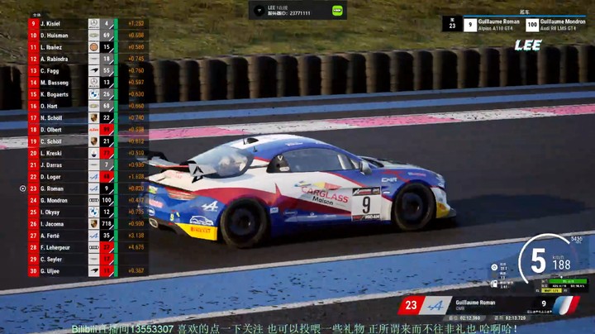Select driver N. Schöll in the standings
The image size is (595, 334).
pyautogui.click(x=51, y=117)
